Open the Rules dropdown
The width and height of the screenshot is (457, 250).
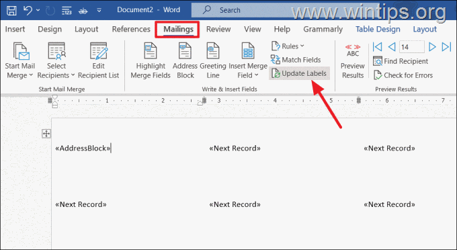click(288, 46)
